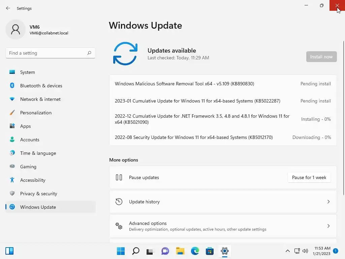The image size is (345, 259).
Task: Open Bluetooth & devices category
Action: tap(51, 86)
